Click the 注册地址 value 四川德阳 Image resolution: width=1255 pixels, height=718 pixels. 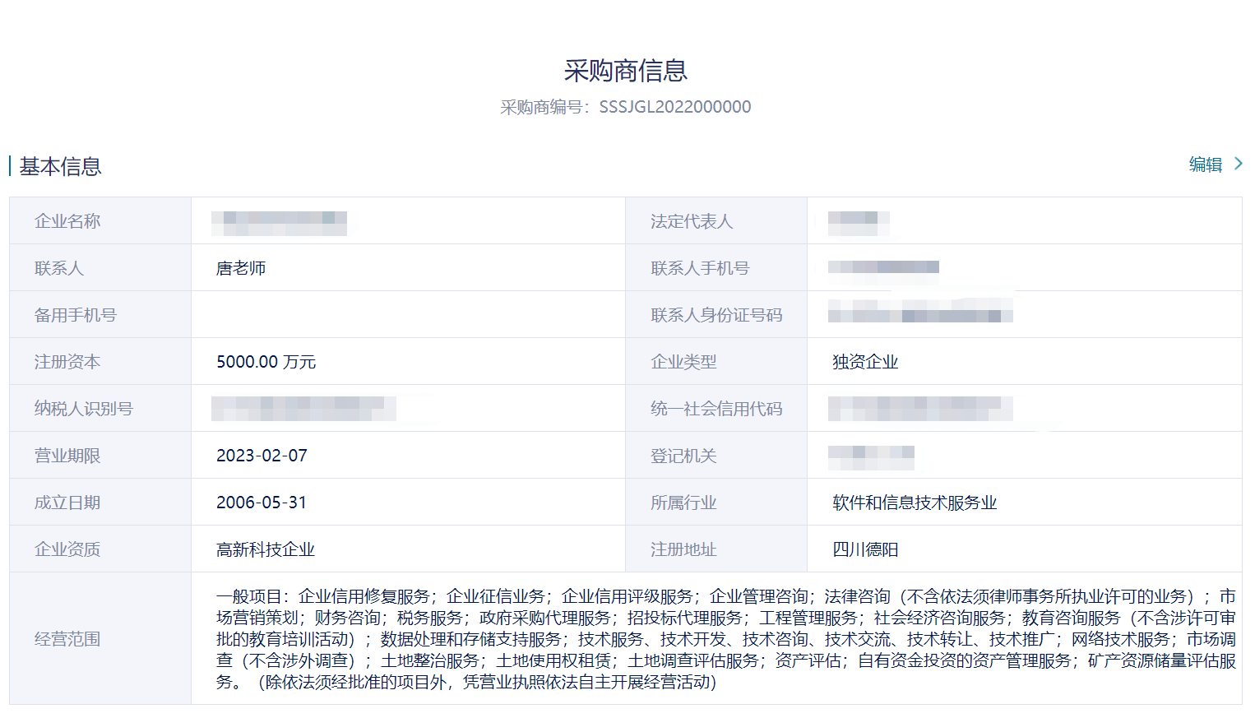pyautogui.click(x=865, y=549)
